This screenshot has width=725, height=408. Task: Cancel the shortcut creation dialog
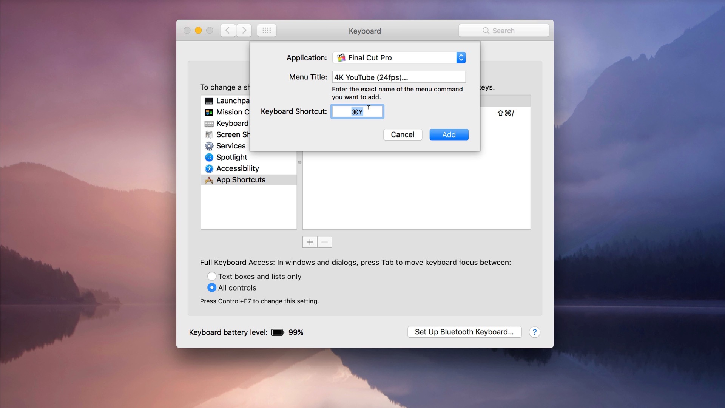click(x=402, y=134)
